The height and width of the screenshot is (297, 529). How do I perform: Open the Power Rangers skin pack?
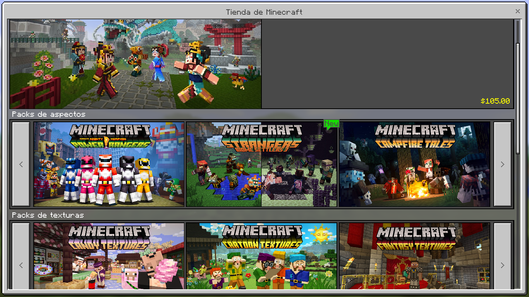click(109, 164)
